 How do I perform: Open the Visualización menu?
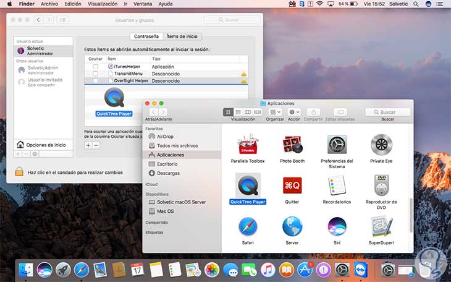(103, 4)
